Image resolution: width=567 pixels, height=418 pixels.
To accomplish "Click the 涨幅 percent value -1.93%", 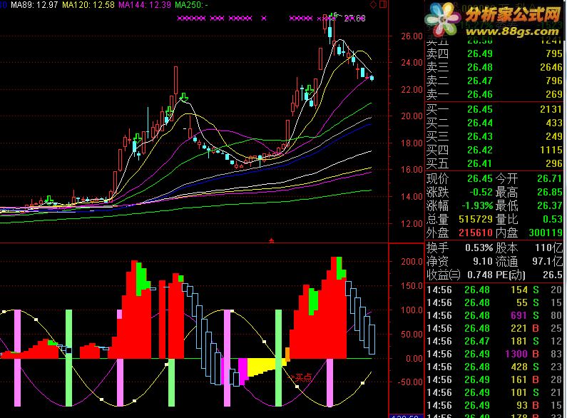I will point(477,205).
